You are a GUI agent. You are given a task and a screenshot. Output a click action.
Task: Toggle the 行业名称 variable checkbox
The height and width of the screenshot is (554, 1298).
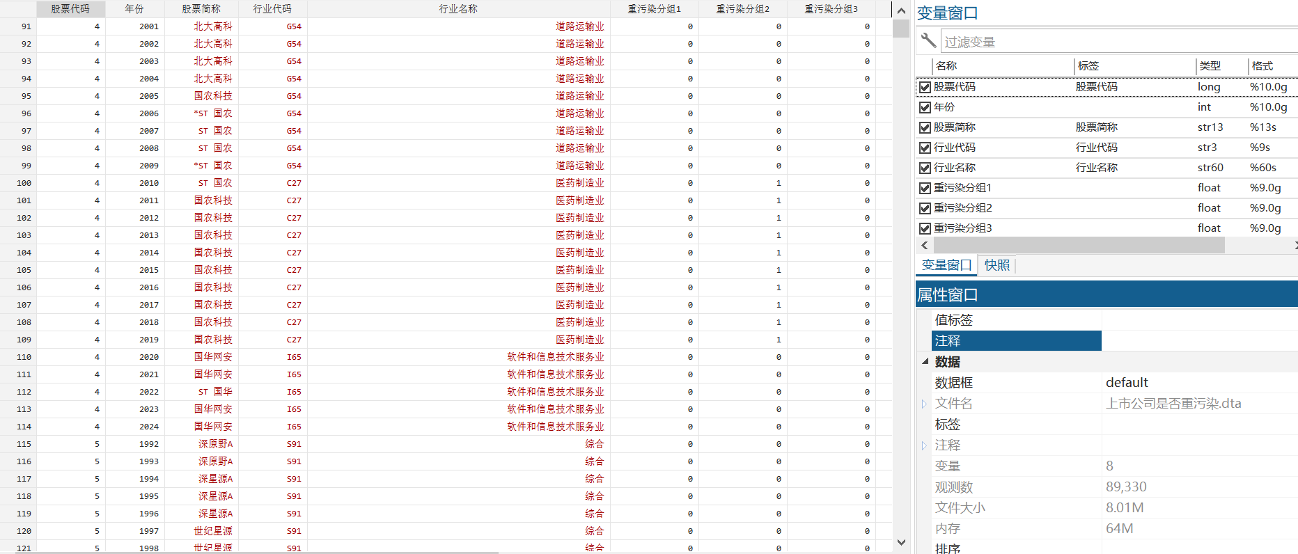[x=925, y=168]
